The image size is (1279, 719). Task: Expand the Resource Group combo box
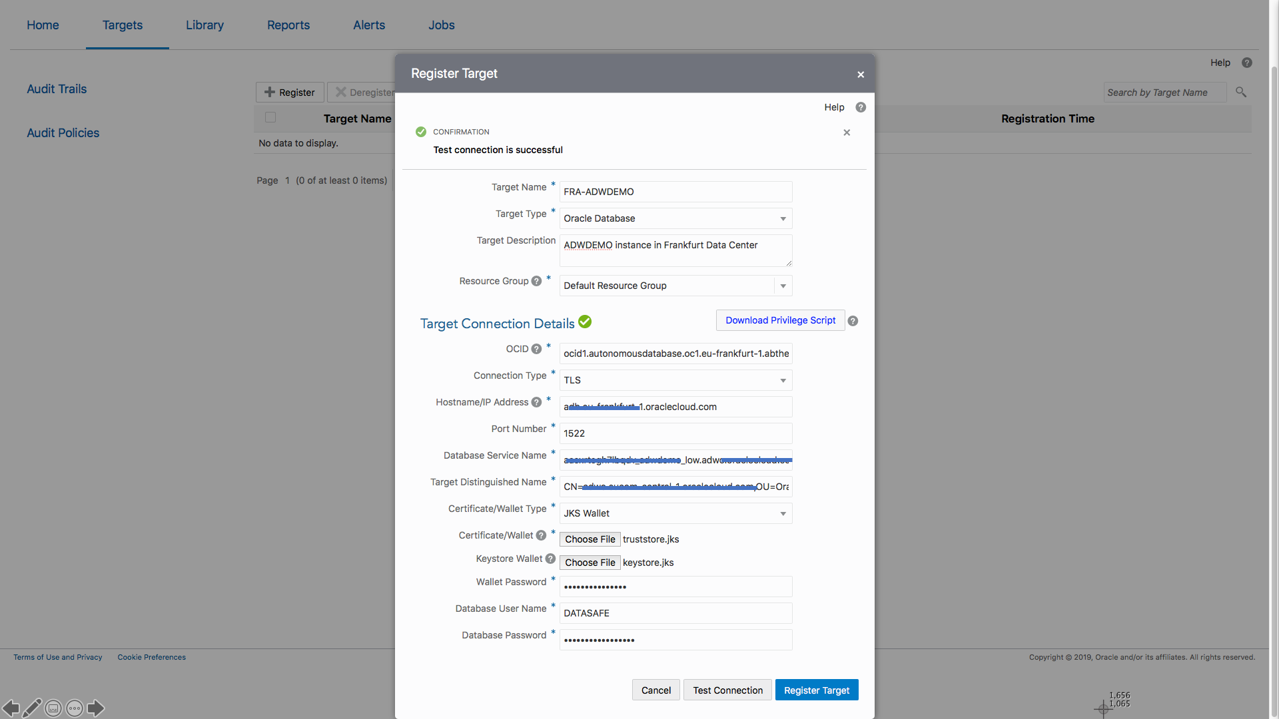(783, 286)
